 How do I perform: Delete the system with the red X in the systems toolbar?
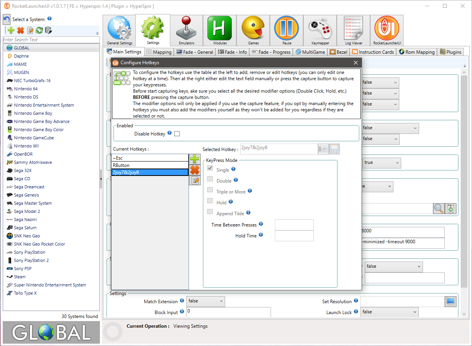click(x=21, y=30)
